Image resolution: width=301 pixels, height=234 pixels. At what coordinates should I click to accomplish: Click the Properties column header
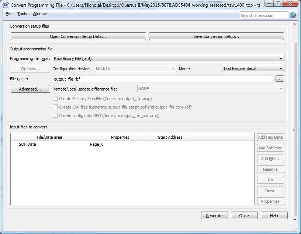[x=120, y=137]
